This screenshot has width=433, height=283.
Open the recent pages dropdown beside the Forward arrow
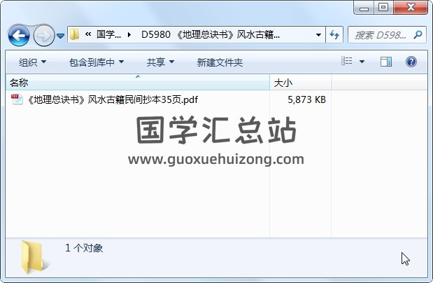60,36
